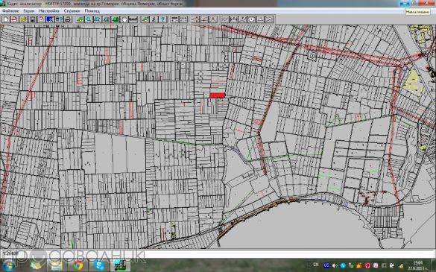Click the scale value in the status bar
Screen dimensions: 436x272
(x=10, y=253)
